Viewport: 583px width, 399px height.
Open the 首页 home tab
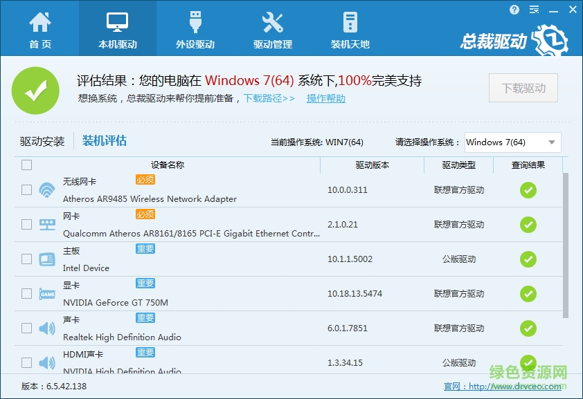click(39, 30)
